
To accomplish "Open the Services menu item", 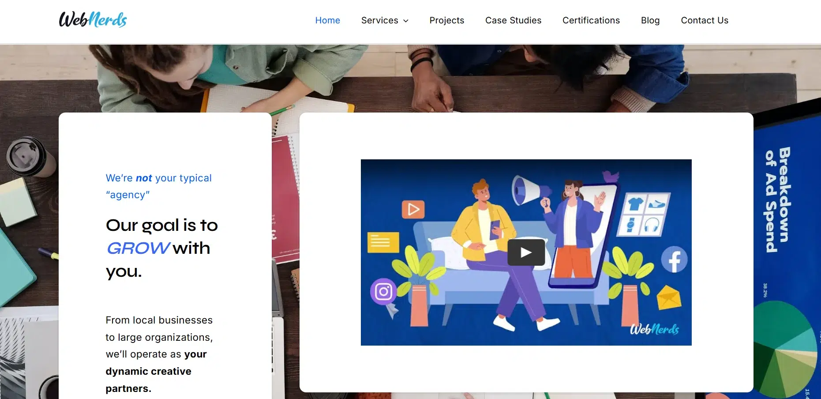I will coord(379,20).
